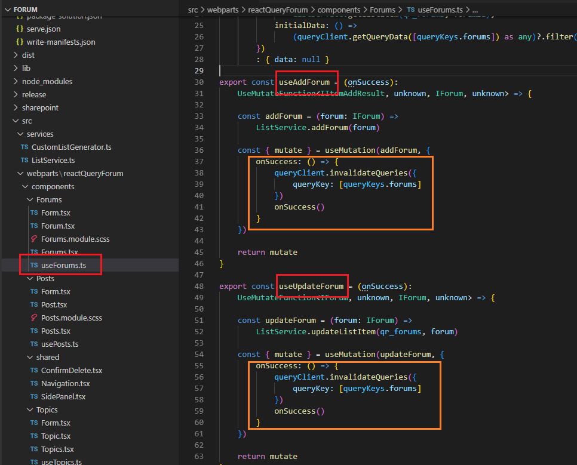This screenshot has width=577, height=465.
Task: Collapse the FORUM explorer section
Action: coord(7,10)
